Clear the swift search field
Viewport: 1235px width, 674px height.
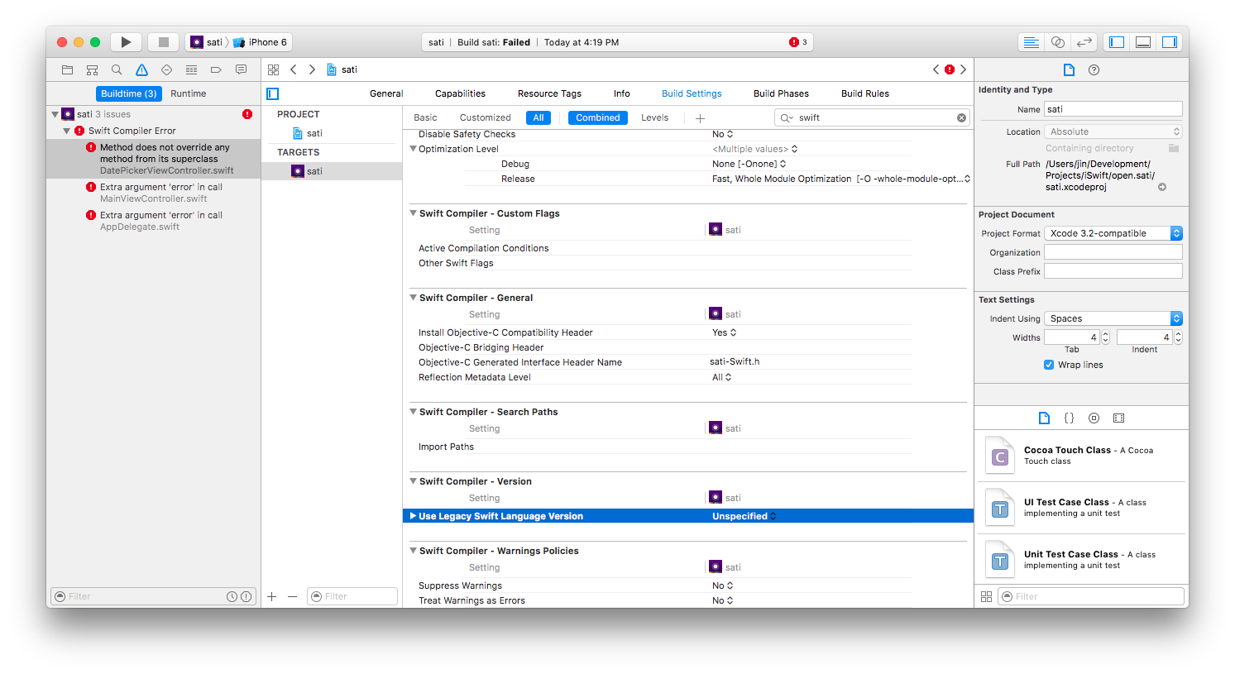(961, 117)
